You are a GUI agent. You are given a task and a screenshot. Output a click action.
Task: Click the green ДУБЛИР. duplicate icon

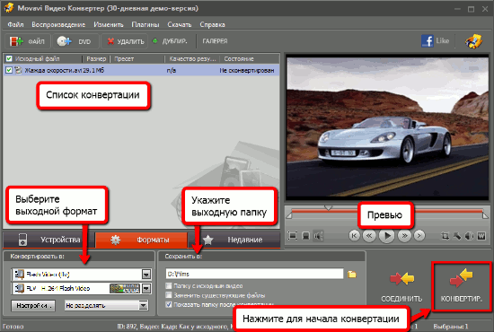(x=155, y=41)
